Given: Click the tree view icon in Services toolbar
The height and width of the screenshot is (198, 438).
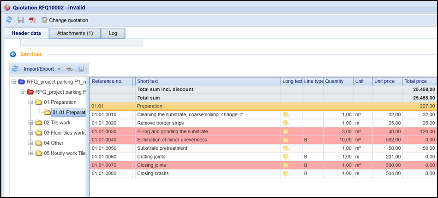Looking at the screenshot, I should click(81, 69).
